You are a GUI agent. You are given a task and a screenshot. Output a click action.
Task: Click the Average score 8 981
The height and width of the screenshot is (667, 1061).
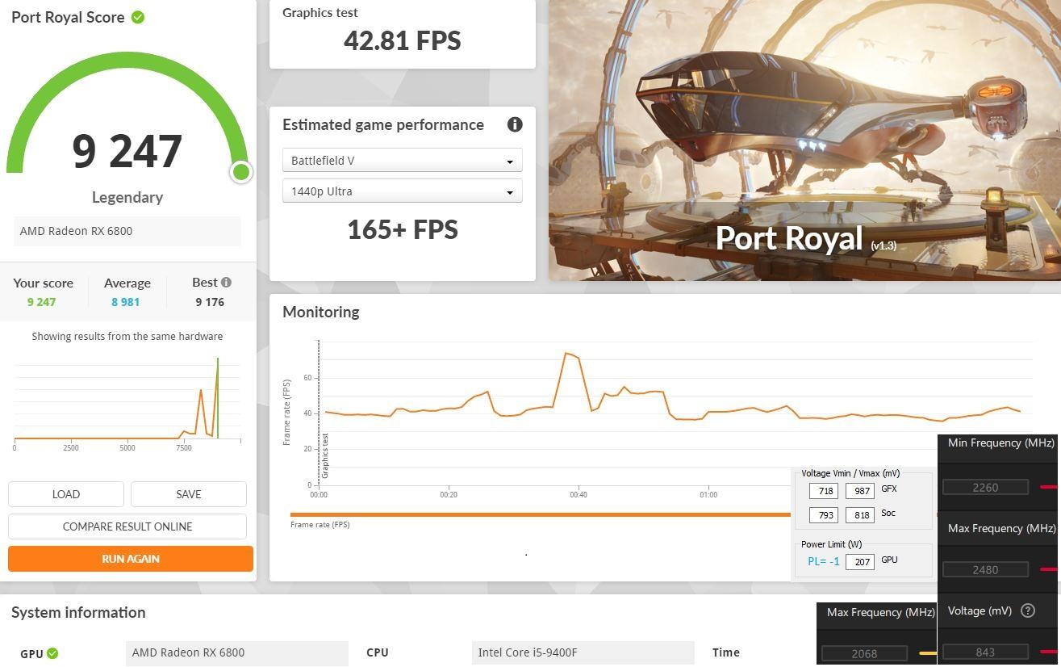(x=125, y=302)
